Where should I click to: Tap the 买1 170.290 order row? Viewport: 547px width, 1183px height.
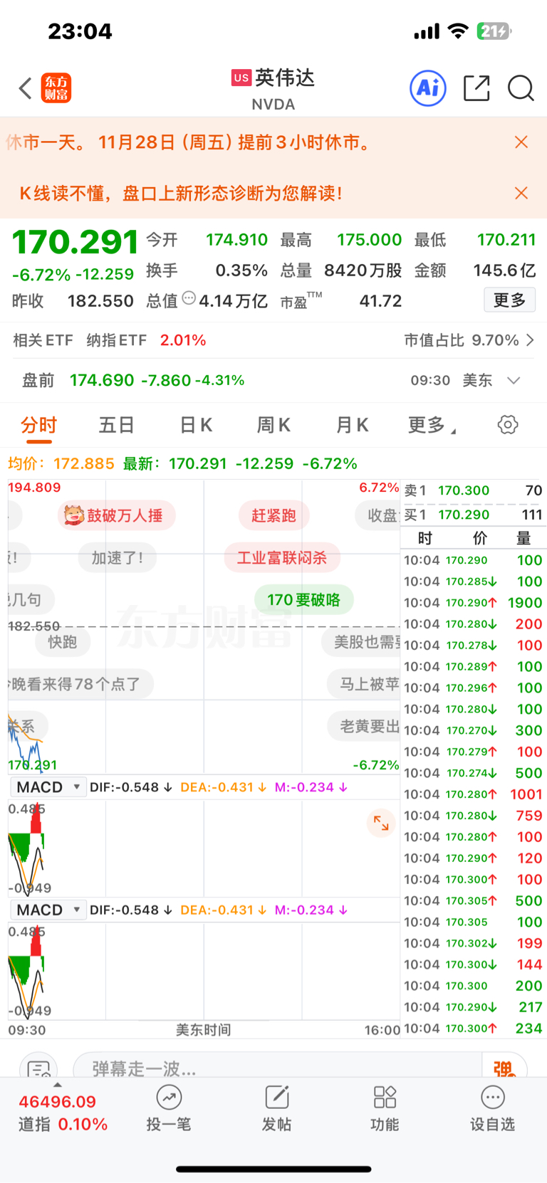(x=474, y=515)
